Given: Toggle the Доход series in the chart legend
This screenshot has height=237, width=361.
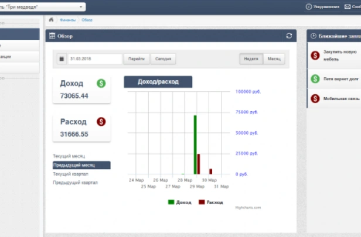Looking at the screenshot, I should 179,202.
